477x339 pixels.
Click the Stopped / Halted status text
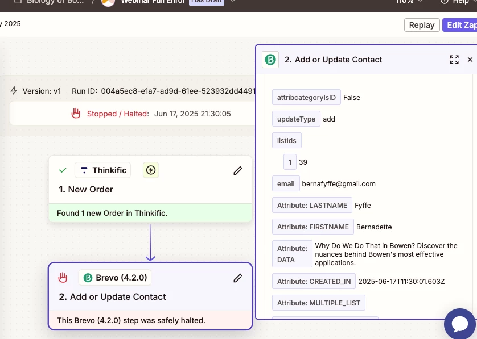pos(118,114)
